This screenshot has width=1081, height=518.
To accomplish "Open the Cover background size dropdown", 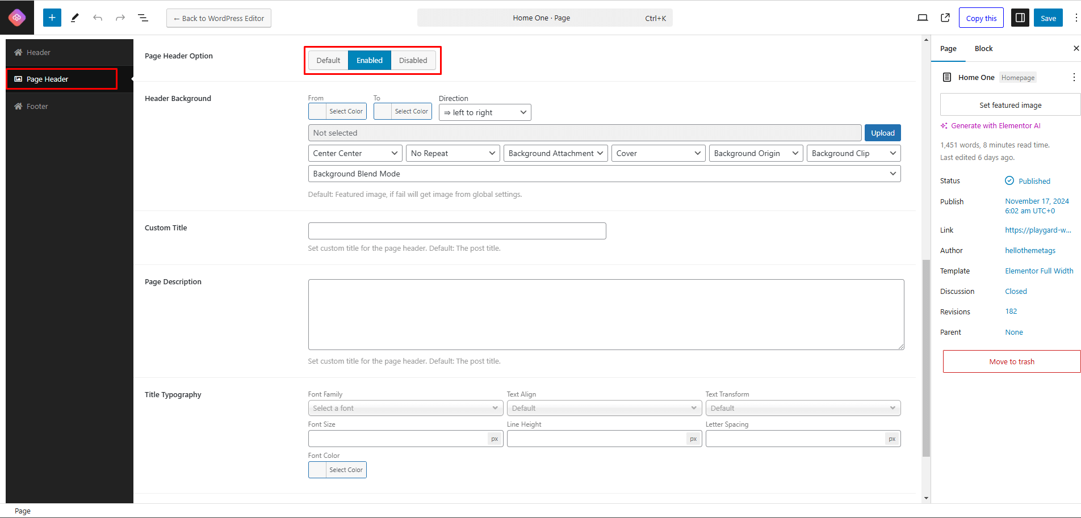I will [x=659, y=153].
